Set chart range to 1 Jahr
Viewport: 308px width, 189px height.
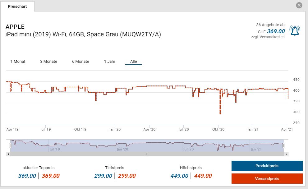[110, 62]
